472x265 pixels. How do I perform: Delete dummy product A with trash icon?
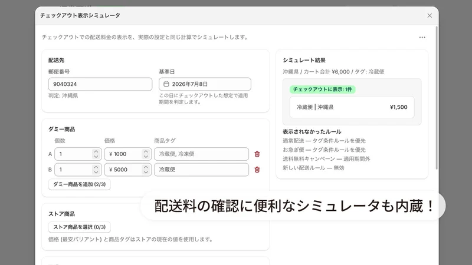[x=257, y=154]
